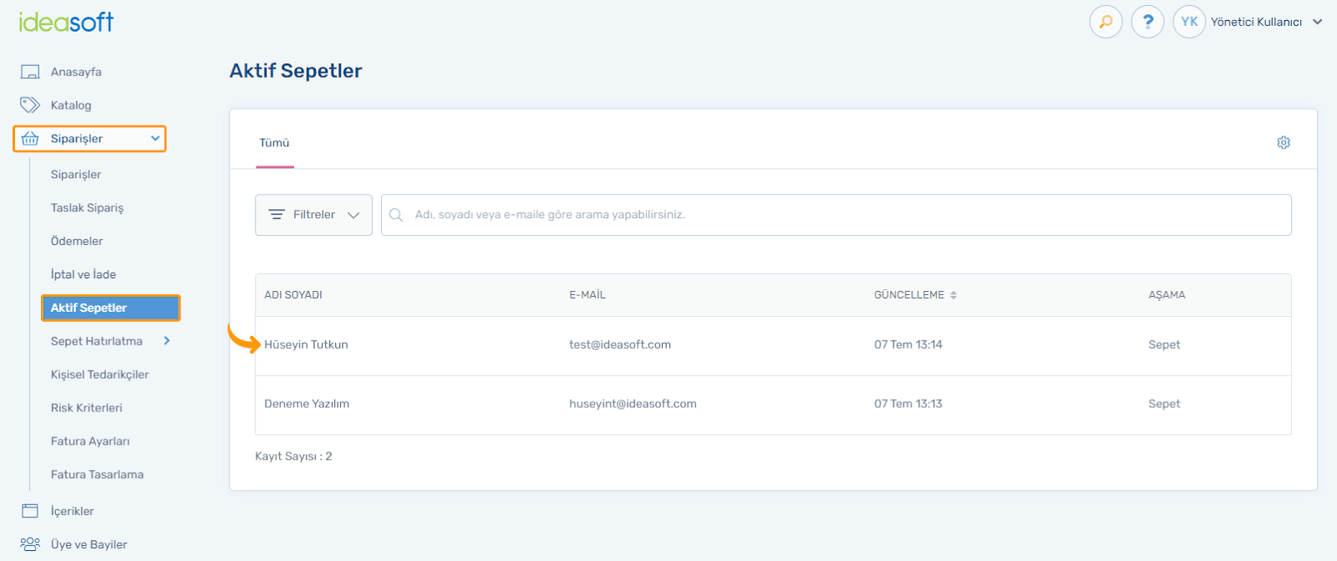Click the ADI SOYADI column header
Screen dimensions: 1337x561
tap(293, 295)
